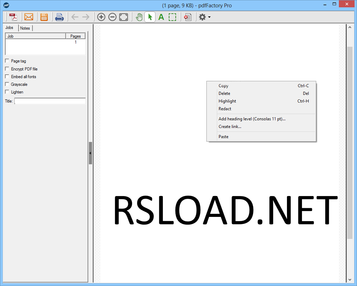Check the Encrypt PDF file option
The height and width of the screenshot is (286, 357).
pyautogui.click(x=7, y=69)
